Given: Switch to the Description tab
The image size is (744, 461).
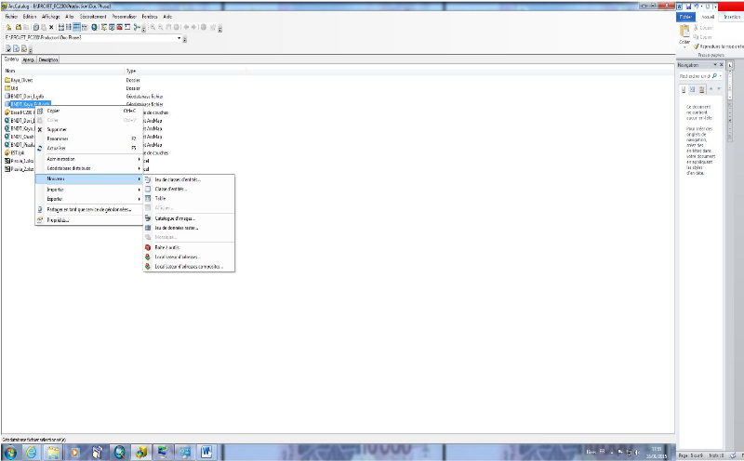Looking at the screenshot, I should (48, 59).
